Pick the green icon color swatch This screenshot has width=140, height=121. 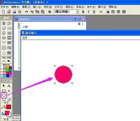click(x=7, y=70)
